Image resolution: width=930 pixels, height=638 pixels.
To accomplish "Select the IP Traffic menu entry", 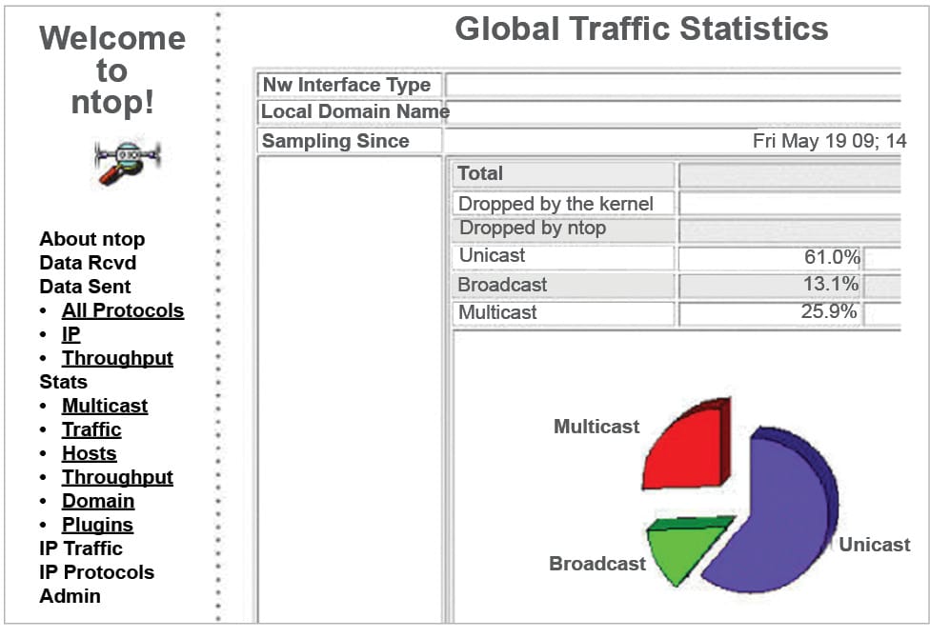I will pos(81,548).
